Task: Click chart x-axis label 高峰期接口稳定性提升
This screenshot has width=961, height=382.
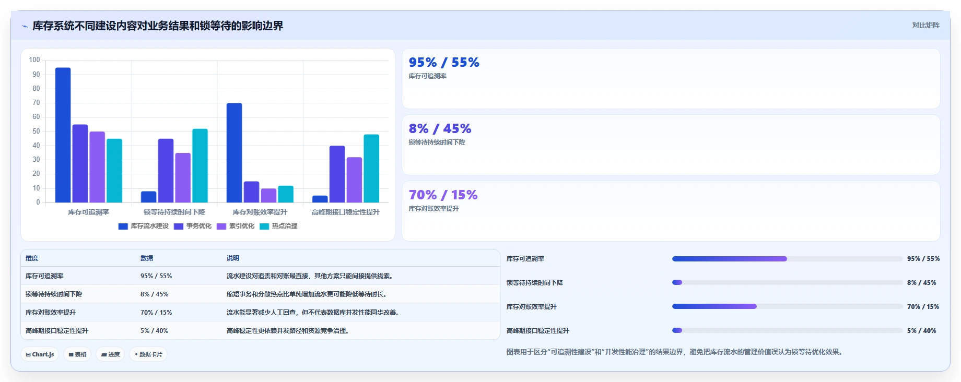Action: point(346,212)
